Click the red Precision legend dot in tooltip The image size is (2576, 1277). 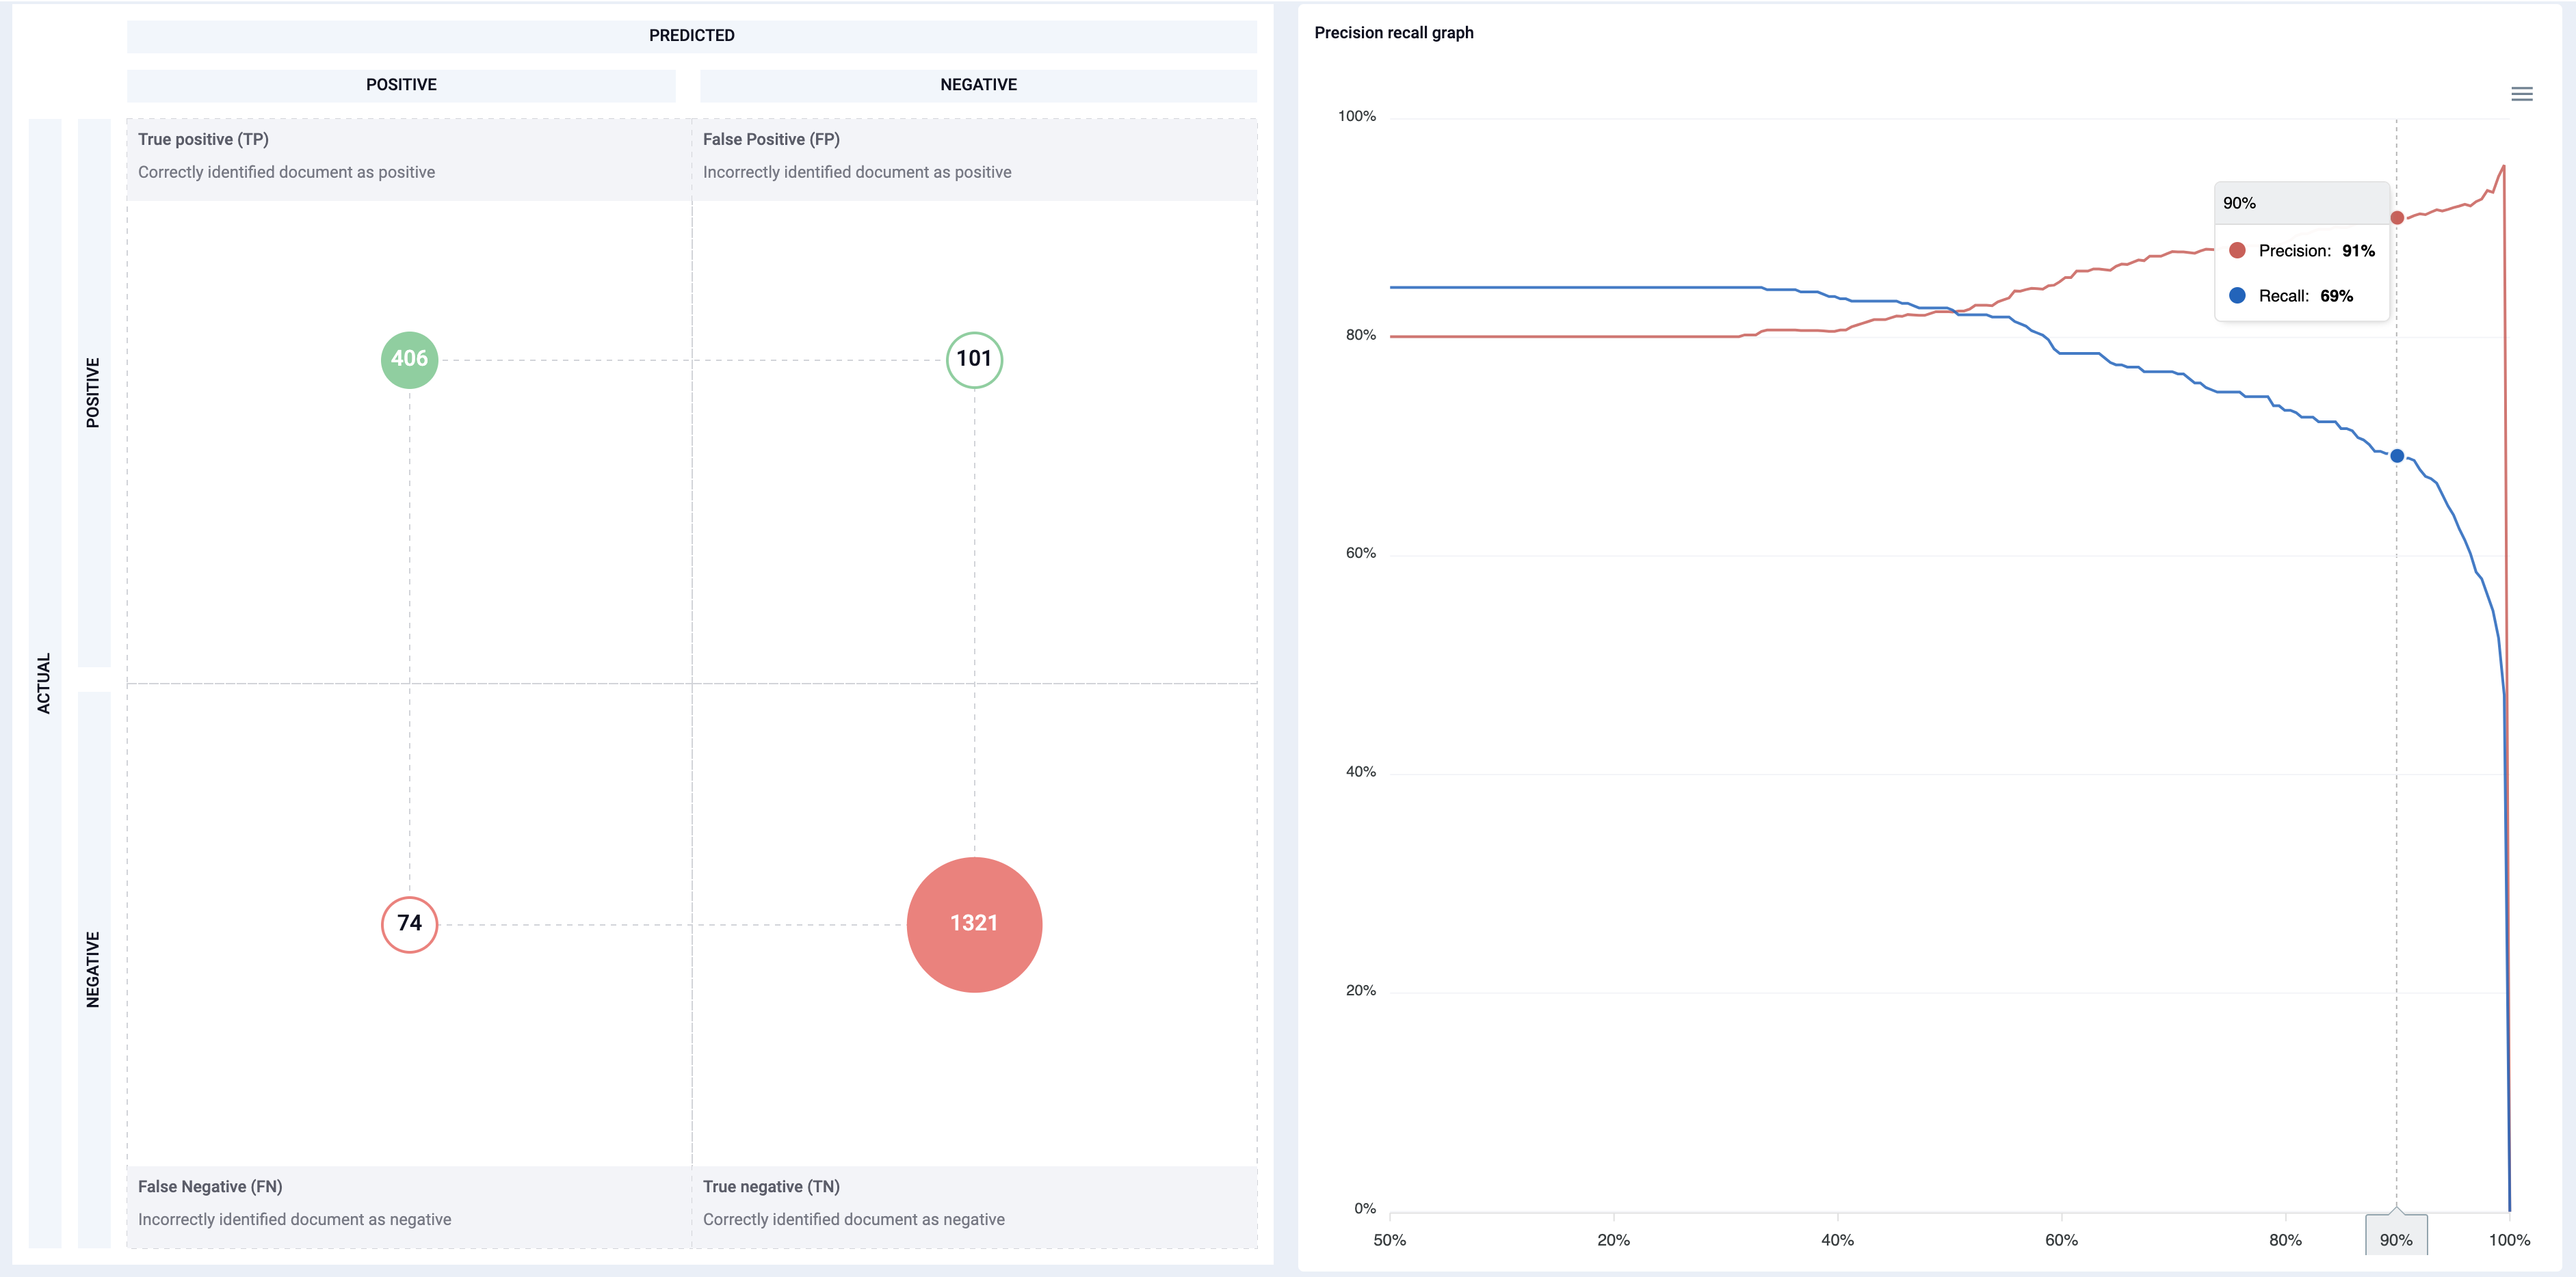coord(2237,250)
